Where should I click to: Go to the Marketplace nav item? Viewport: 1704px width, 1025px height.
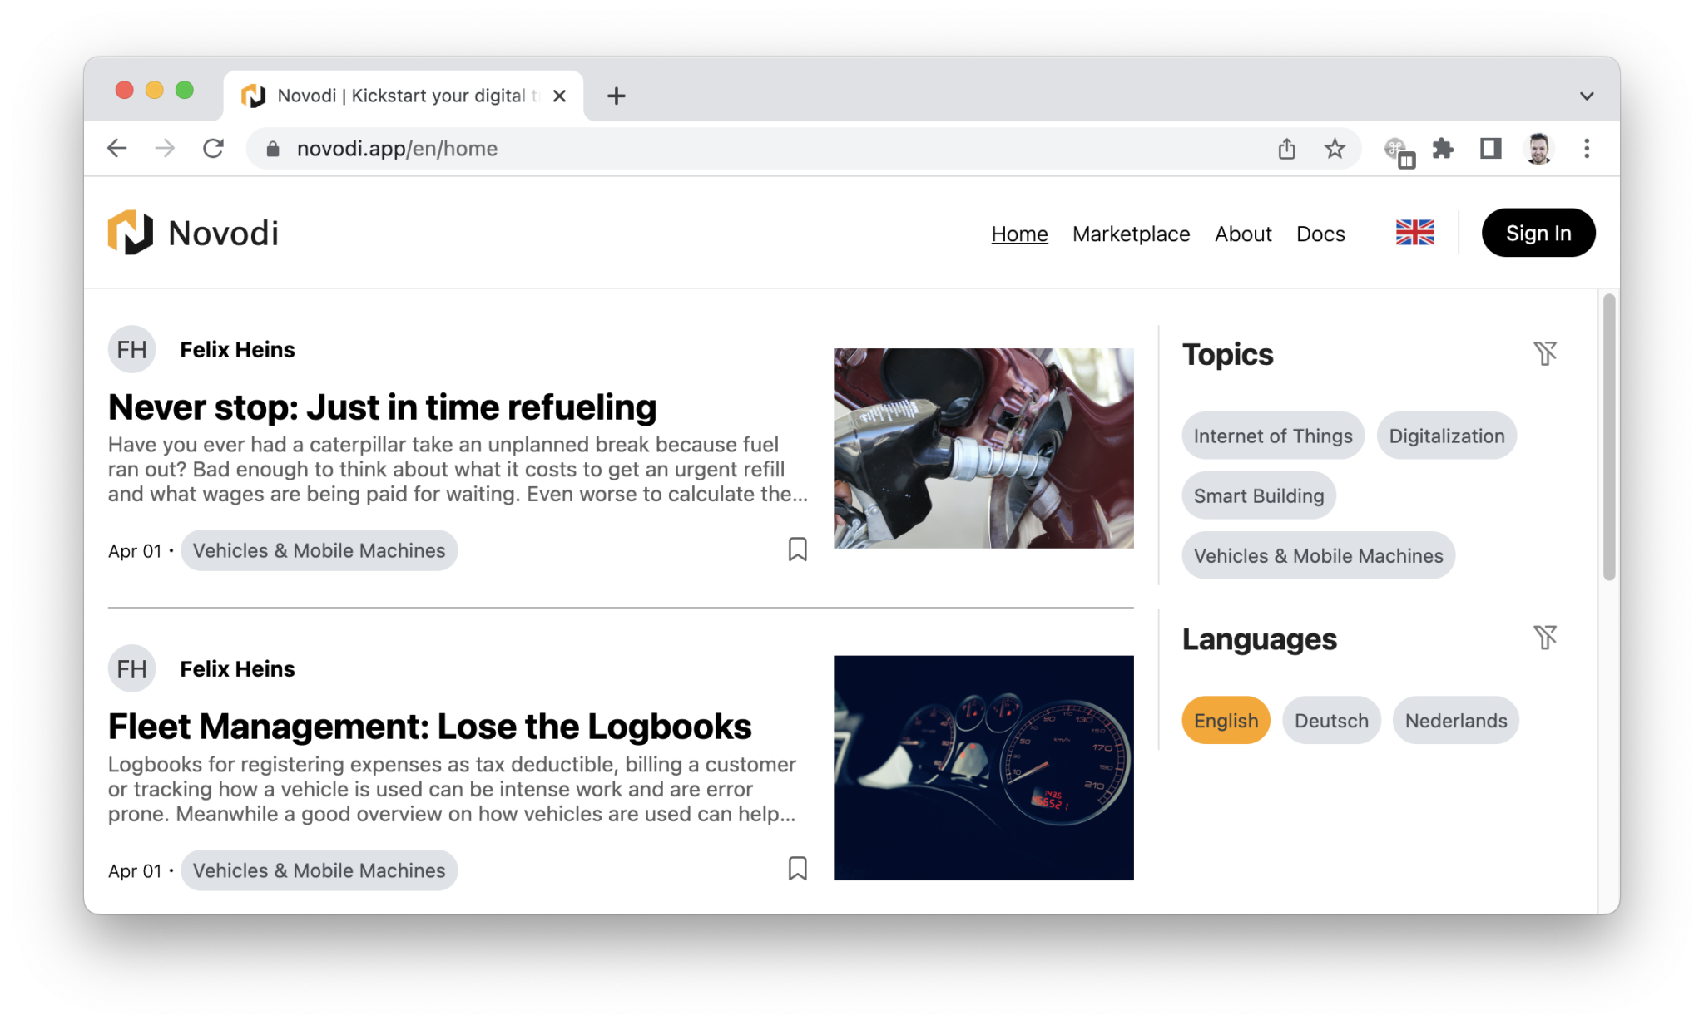[x=1131, y=234]
